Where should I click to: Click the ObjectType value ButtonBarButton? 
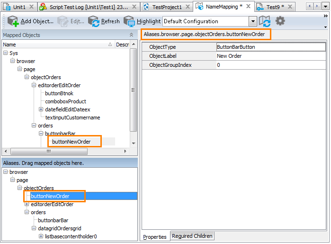(x=271, y=47)
